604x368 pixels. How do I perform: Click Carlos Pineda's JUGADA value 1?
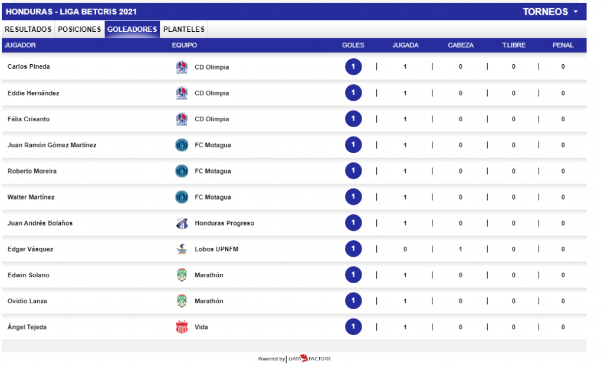[405, 67]
